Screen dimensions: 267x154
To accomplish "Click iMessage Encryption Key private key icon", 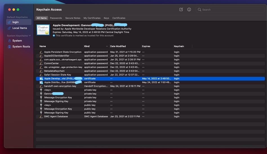I will 41,98.
